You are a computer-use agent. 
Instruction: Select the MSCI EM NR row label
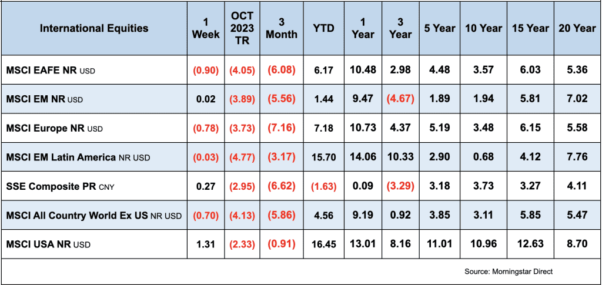coord(44,99)
